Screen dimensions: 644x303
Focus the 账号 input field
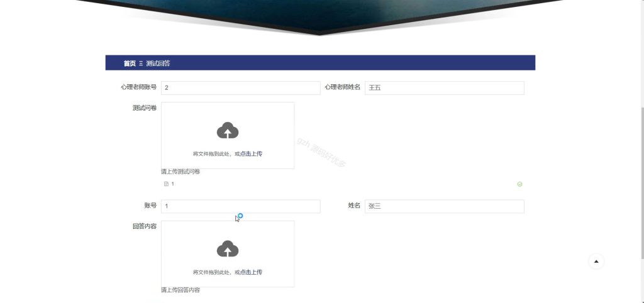(x=240, y=206)
